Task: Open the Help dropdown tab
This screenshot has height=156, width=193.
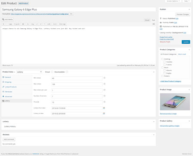Action: point(187,1)
